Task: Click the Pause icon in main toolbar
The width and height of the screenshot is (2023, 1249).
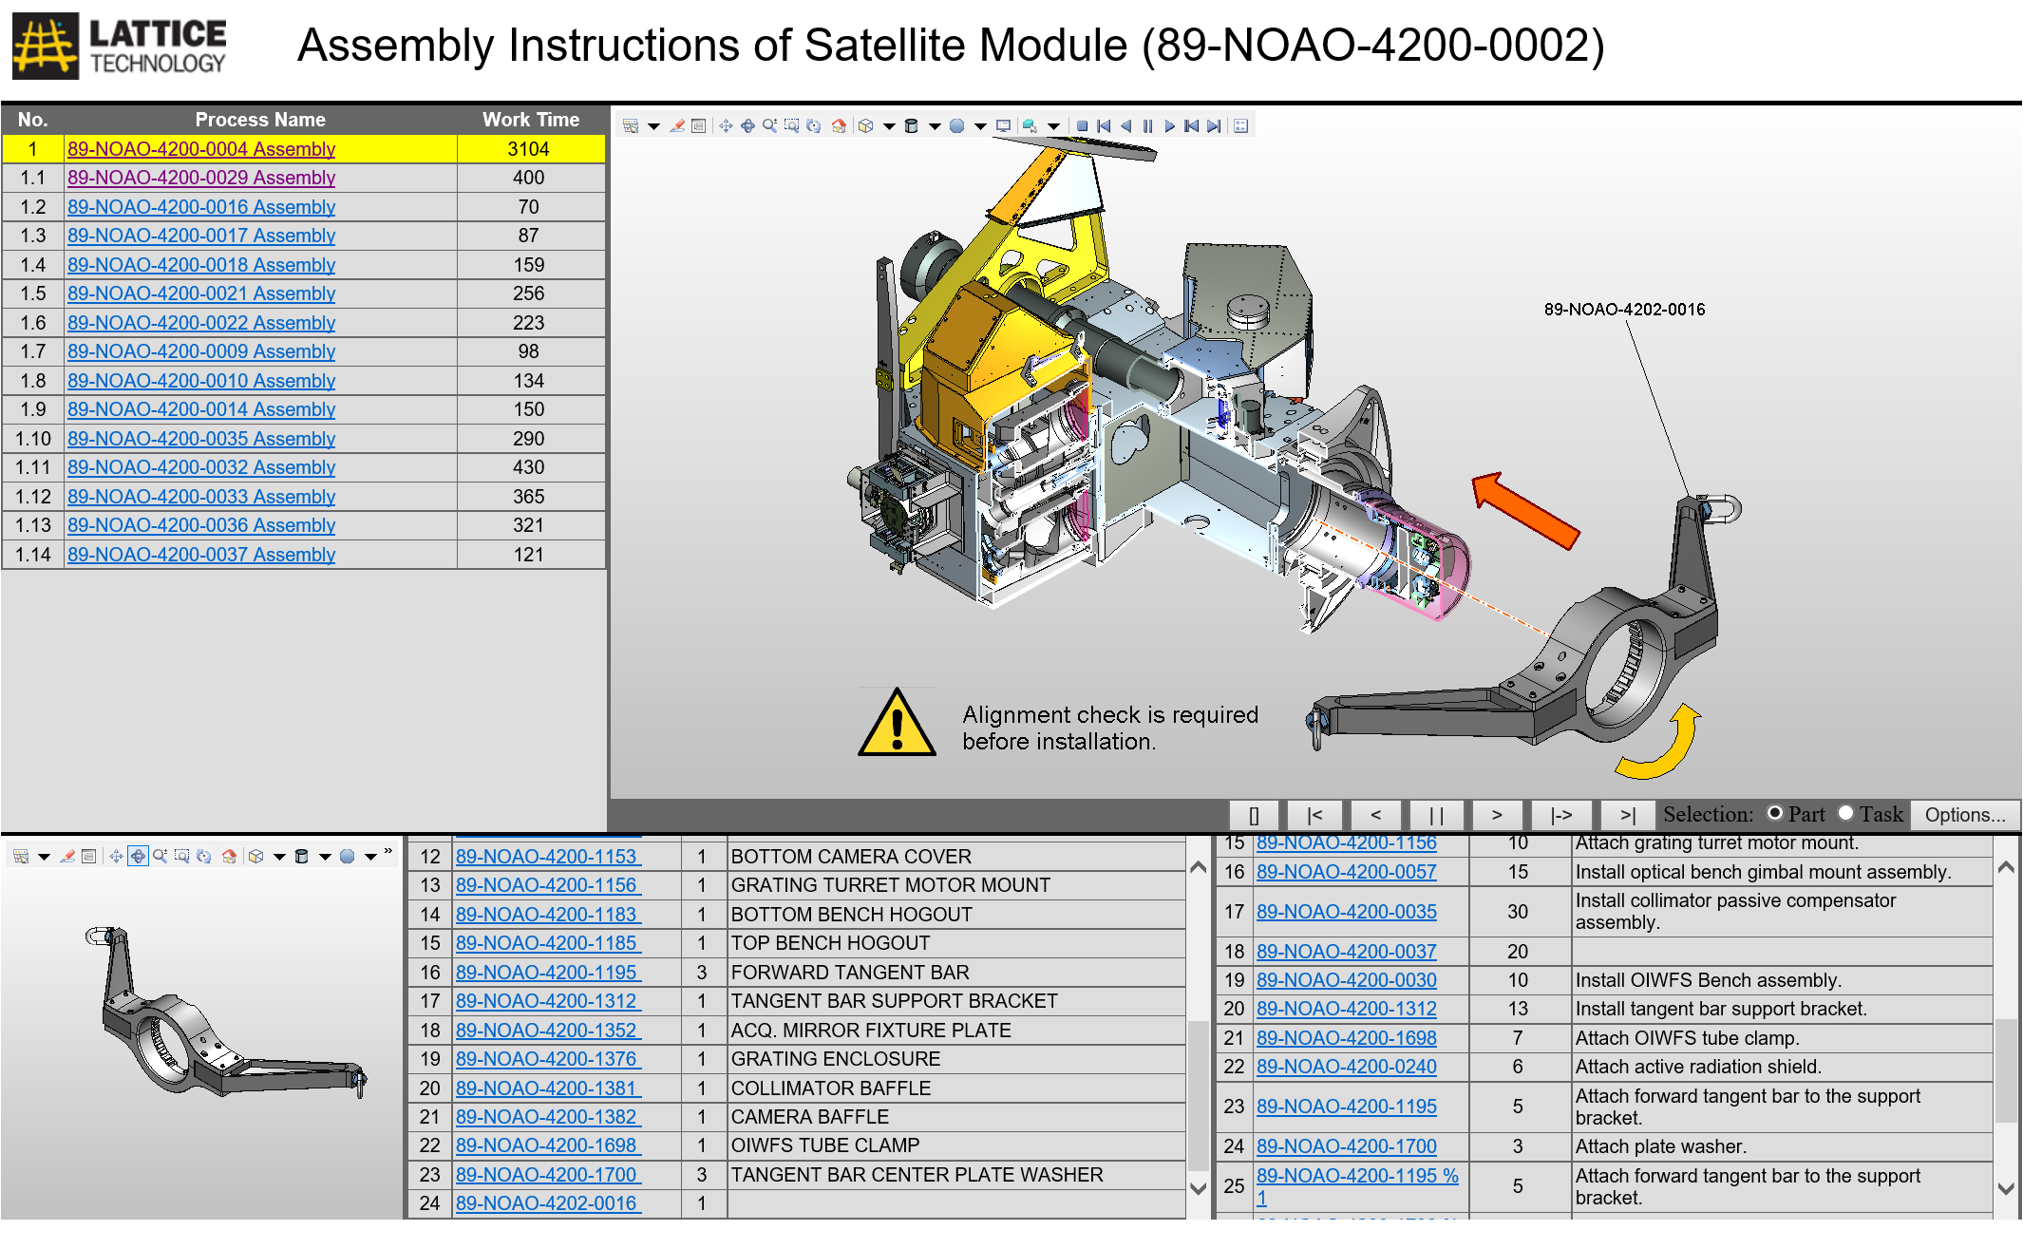Action: (x=1147, y=125)
